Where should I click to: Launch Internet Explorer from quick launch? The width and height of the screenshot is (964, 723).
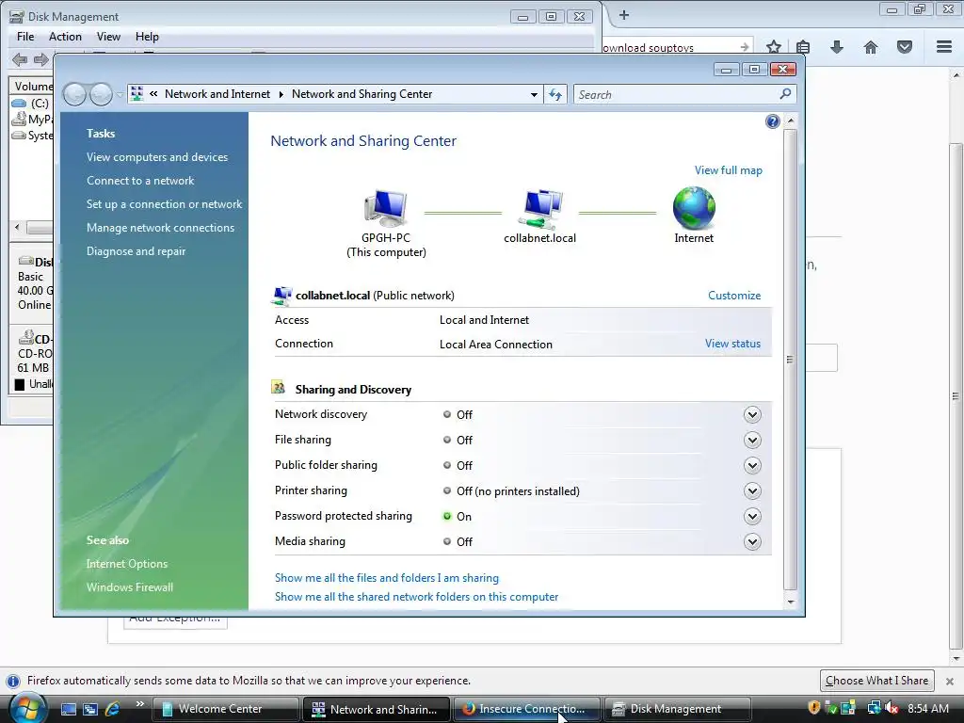pos(113,709)
